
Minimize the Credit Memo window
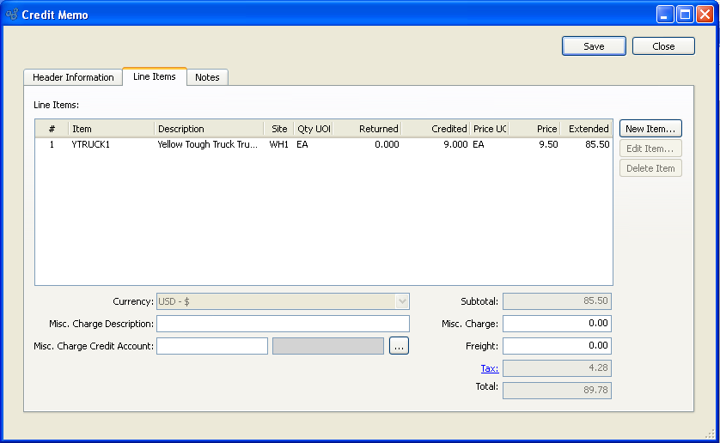pyautogui.click(x=666, y=15)
